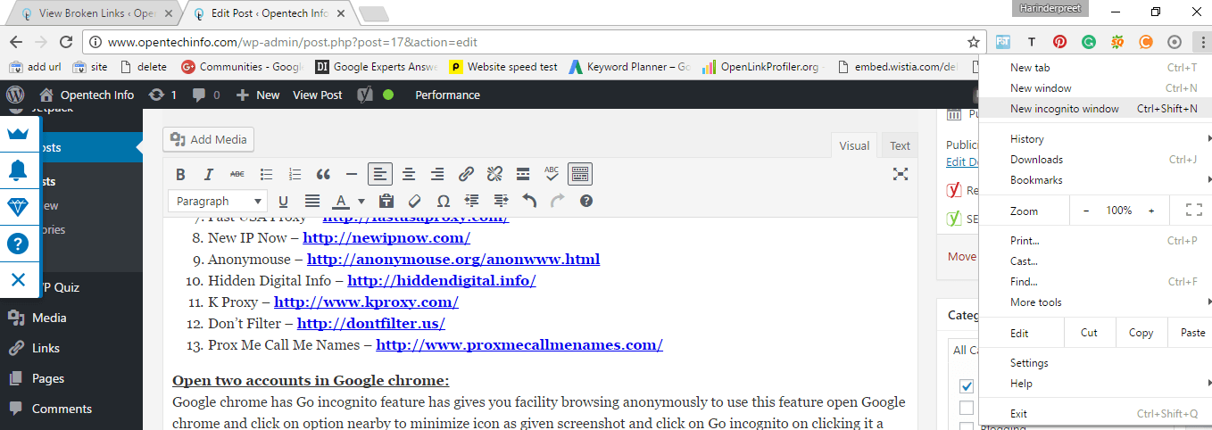The height and width of the screenshot is (430, 1212).
Task: Remove link from selected text
Action: (494, 174)
